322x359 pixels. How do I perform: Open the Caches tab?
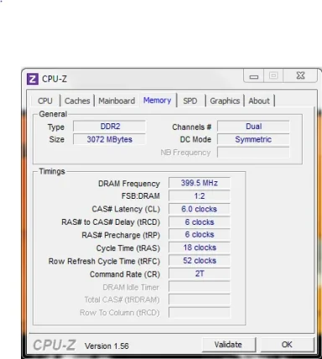point(77,101)
